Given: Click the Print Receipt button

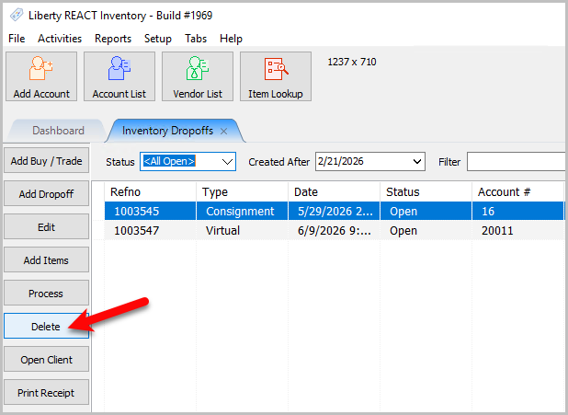Looking at the screenshot, I should (46, 392).
